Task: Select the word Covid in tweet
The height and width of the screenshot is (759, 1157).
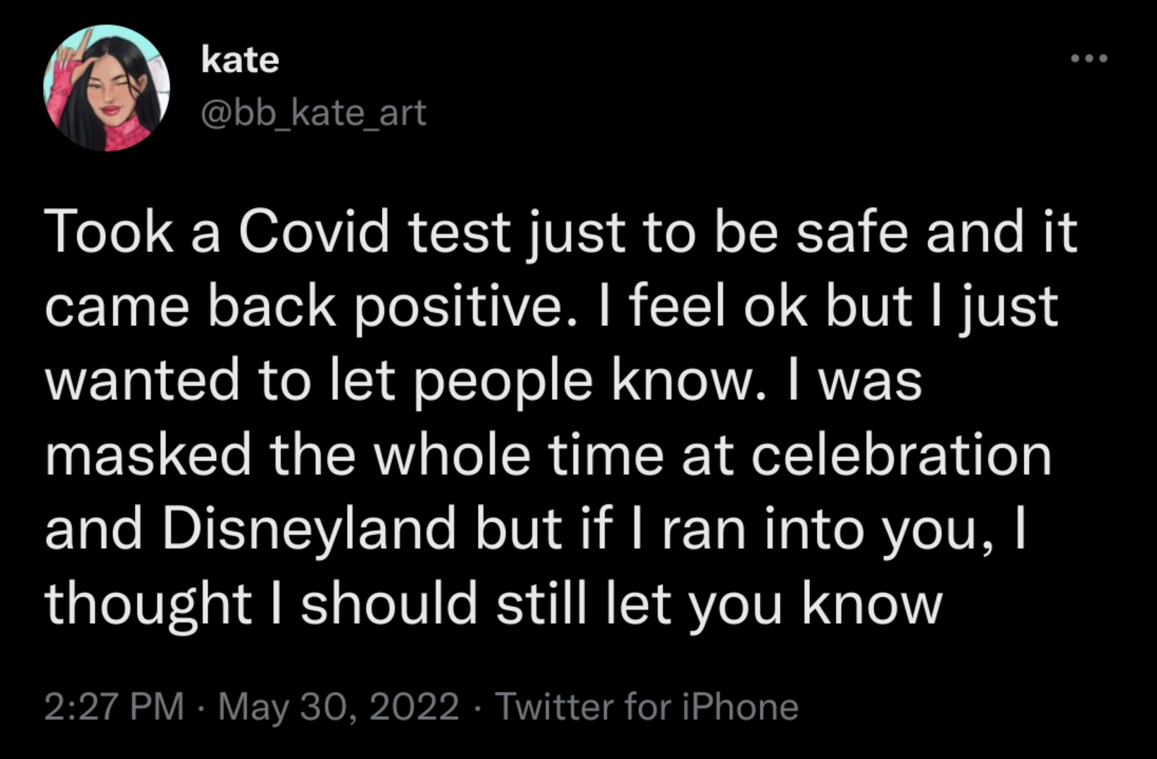Action: coord(314,232)
